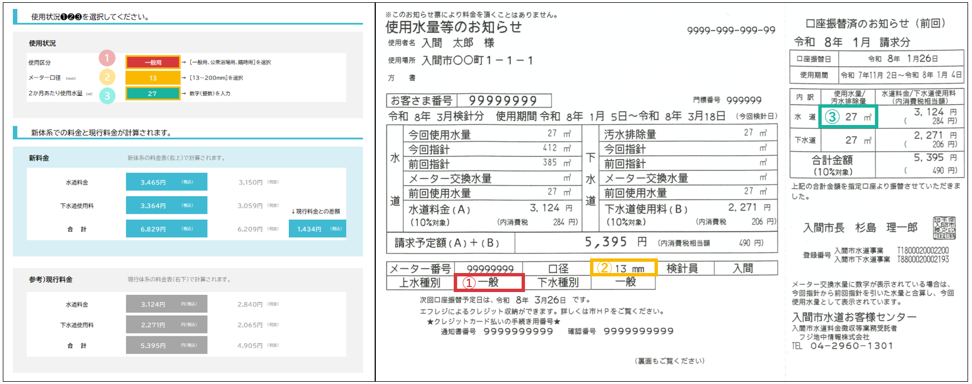972x384 pixels.
Task: Select the red official seal beside the mayor's name
Action: pyautogui.click(x=945, y=228)
